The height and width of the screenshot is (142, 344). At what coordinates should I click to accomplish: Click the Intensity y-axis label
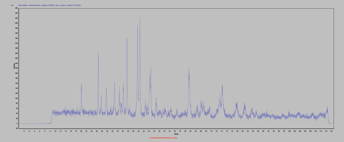point(14,66)
